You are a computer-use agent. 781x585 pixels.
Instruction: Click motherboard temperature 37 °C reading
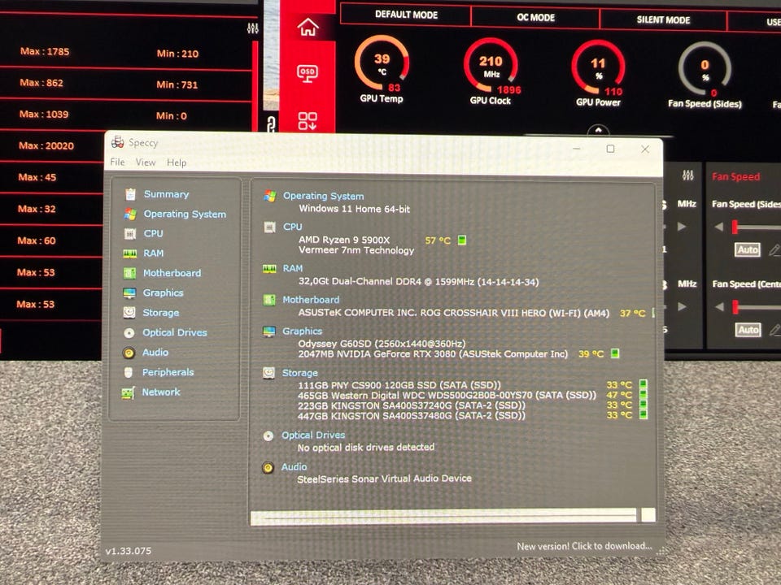633,314
